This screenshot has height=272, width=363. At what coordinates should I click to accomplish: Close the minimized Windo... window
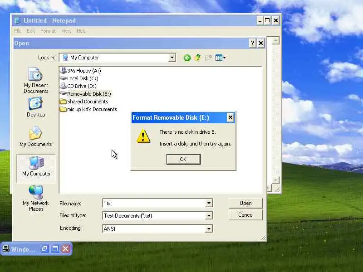click(66, 249)
